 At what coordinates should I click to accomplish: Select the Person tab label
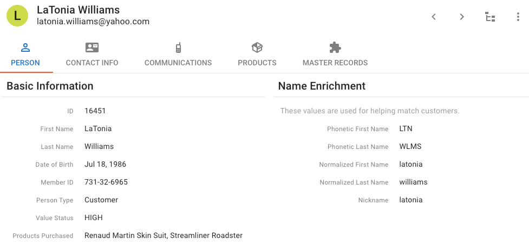tap(25, 63)
